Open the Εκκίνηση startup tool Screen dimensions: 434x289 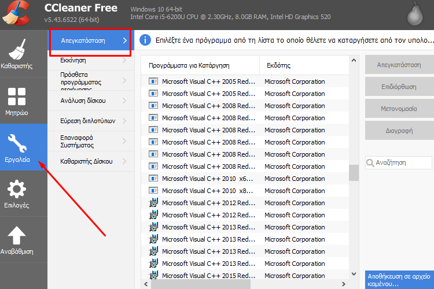tap(91, 60)
